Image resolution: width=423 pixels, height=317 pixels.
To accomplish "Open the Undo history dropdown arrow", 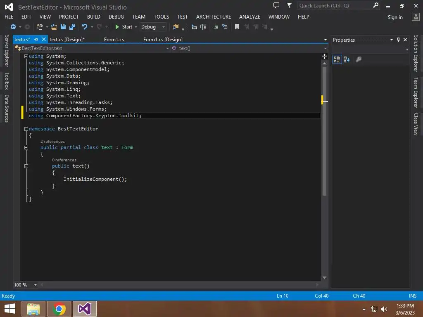I will click(92, 27).
